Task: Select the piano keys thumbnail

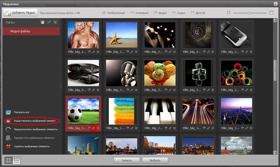Action: (x=160, y=110)
